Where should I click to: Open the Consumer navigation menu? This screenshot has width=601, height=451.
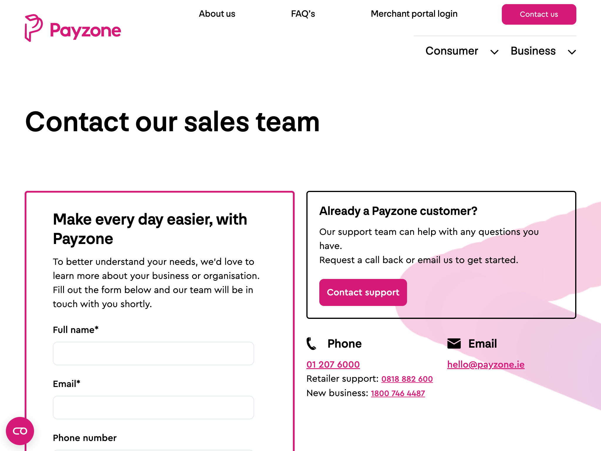[452, 51]
